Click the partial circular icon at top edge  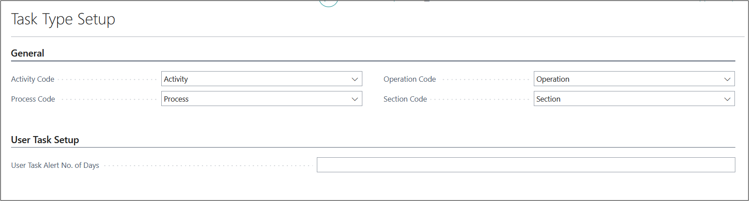click(328, 4)
